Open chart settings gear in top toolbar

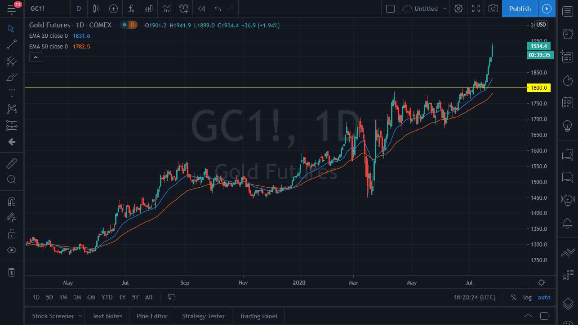click(458, 9)
